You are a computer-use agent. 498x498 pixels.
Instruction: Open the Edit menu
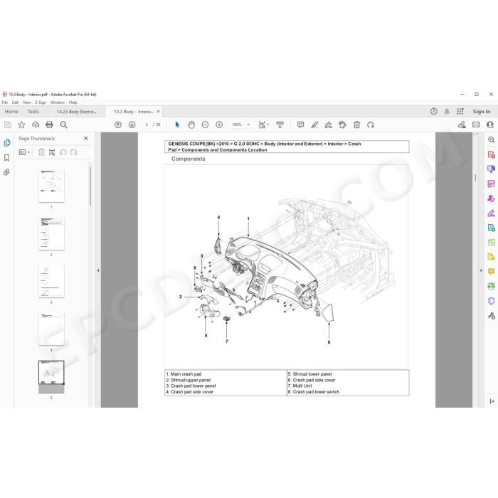point(15,102)
